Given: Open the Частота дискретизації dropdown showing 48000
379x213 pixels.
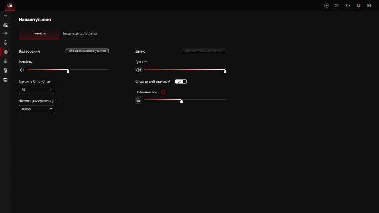Looking at the screenshot, I should point(37,109).
